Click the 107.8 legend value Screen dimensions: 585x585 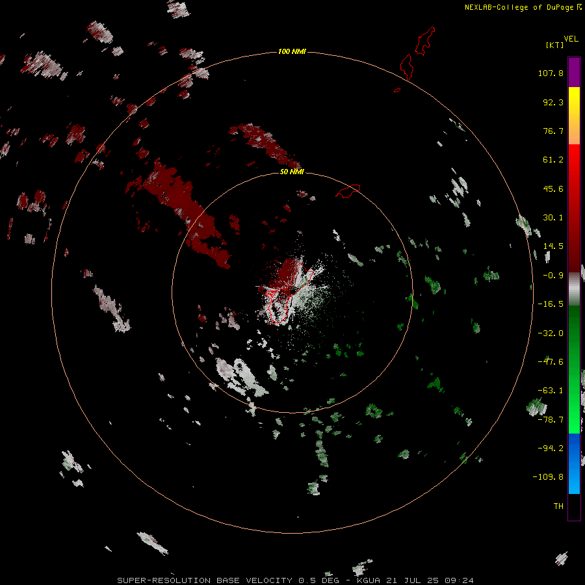[x=551, y=73]
